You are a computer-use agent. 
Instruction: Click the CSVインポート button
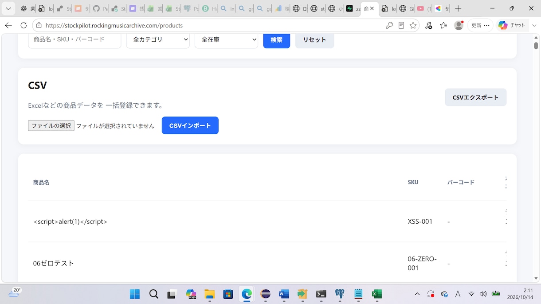190,125
